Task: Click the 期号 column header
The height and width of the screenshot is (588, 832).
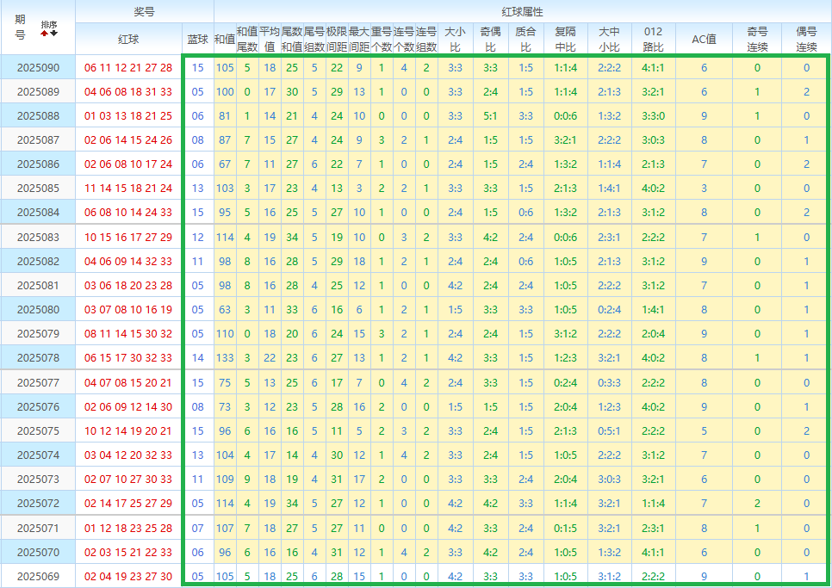Action: (x=20, y=27)
